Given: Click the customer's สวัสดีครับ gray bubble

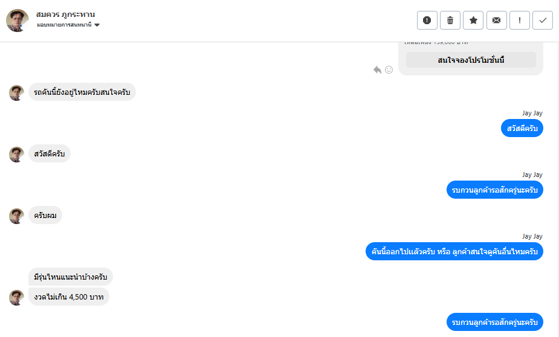Looking at the screenshot, I should tap(50, 153).
